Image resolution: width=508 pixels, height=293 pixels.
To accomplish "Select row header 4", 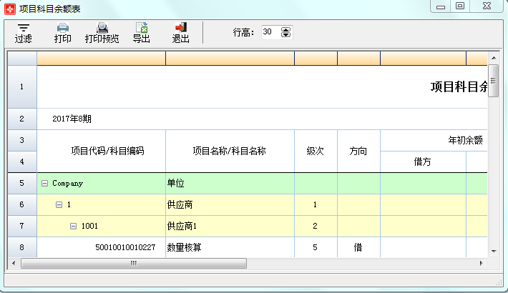I will [x=21, y=162].
